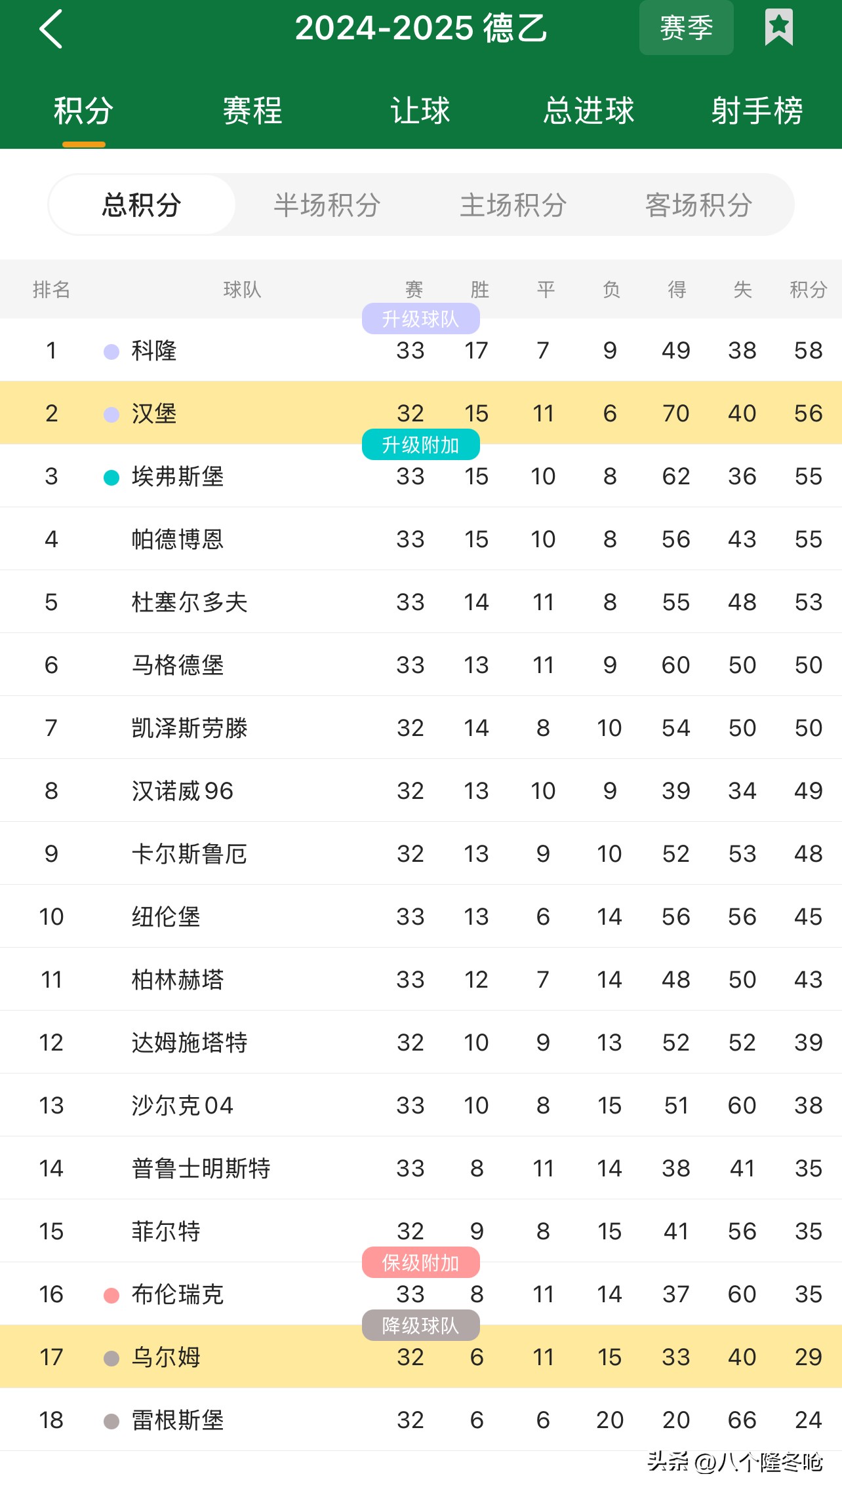Select the 总积分 segment
Viewport: 842px width, 1491px height.
tap(142, 205)
